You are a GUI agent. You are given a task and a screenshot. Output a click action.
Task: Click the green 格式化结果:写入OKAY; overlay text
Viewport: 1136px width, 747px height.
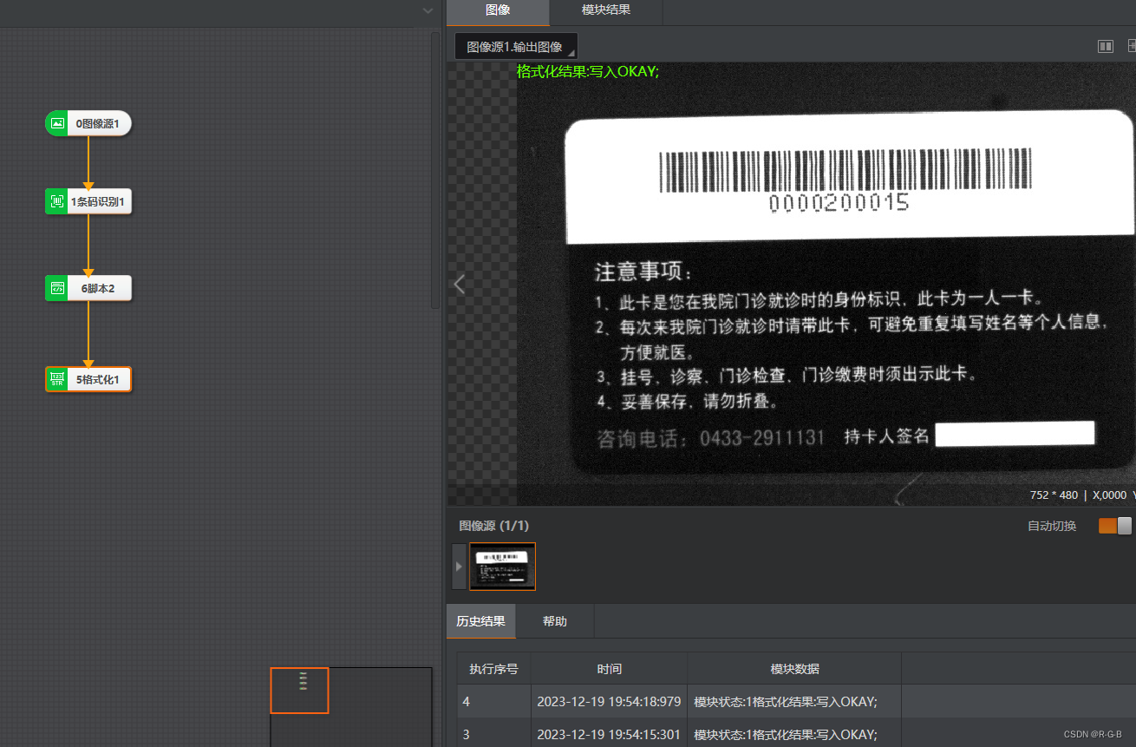pos(588,72)
